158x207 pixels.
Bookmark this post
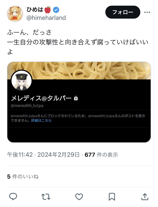pyautogui.click(x=112, y=197)
